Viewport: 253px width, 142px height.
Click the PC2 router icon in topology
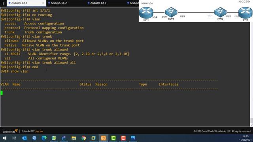(x=245, y=13)
